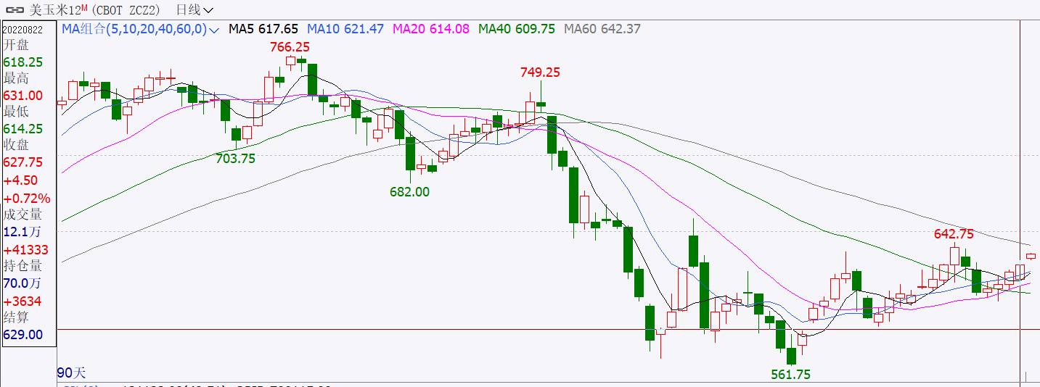Click the 持仓量 value 70.0万
This screenshot has height=387, width=1040.
(x=22, y=283)
